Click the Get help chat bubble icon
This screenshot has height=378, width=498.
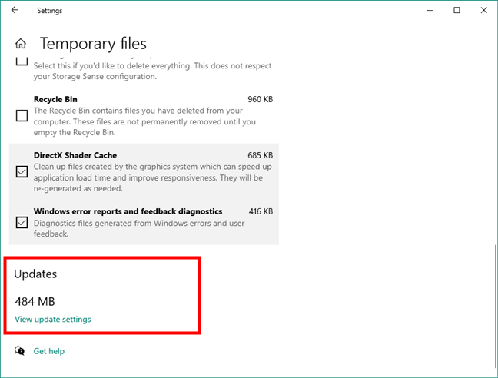pyautogui.click(x=19, y=350)
